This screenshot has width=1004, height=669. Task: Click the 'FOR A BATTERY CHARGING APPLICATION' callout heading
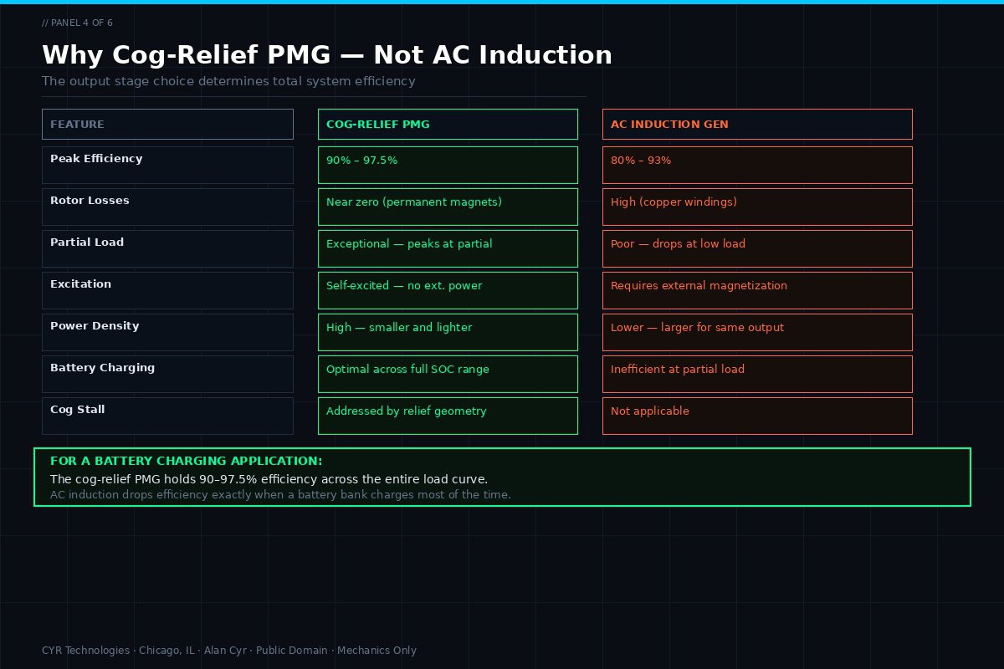point(186,462)
